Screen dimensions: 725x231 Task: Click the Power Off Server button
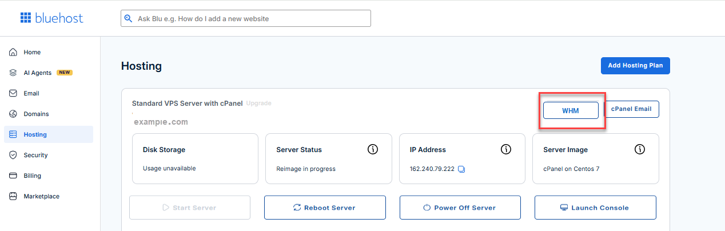click(x=460, y=208)
